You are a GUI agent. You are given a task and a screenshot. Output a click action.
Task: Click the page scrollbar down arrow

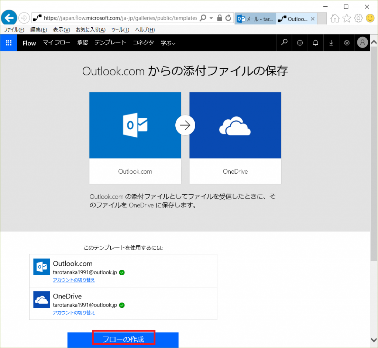point(374,340)
